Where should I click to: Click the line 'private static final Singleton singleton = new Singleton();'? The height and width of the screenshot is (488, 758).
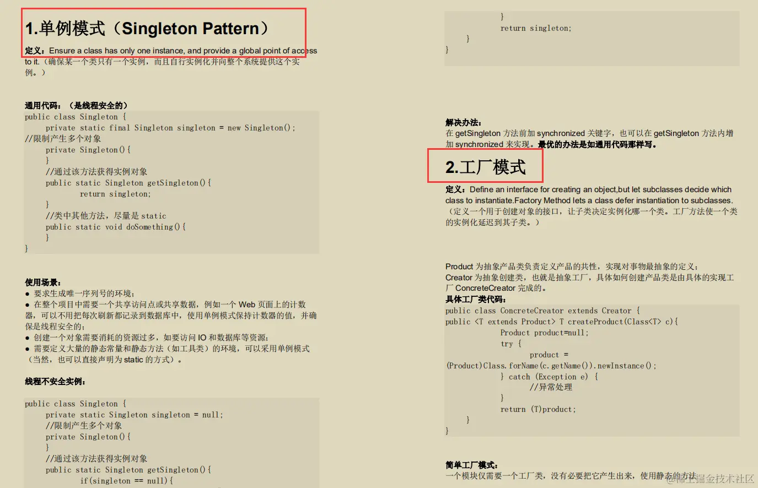coord(170,128)
